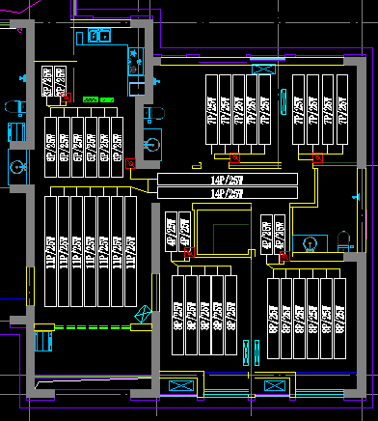378x421 pixels.
Task: Select the lower 14P/25T horizontal radiator
Action: (x=228, y=192)
